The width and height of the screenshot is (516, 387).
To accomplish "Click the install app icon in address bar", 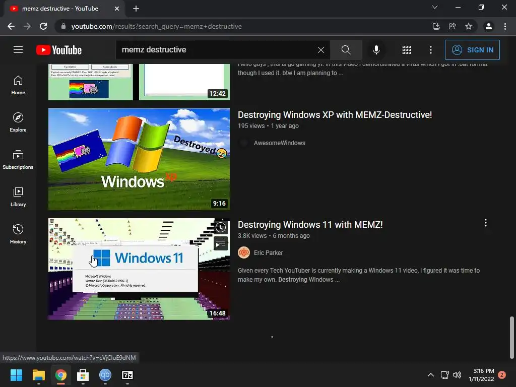I will 436,26.
